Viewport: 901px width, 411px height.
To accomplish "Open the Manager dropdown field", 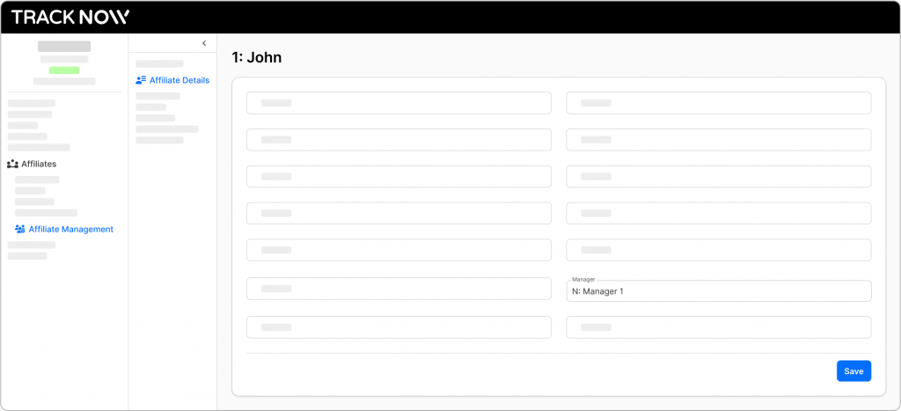I will [x=718, y=291].
